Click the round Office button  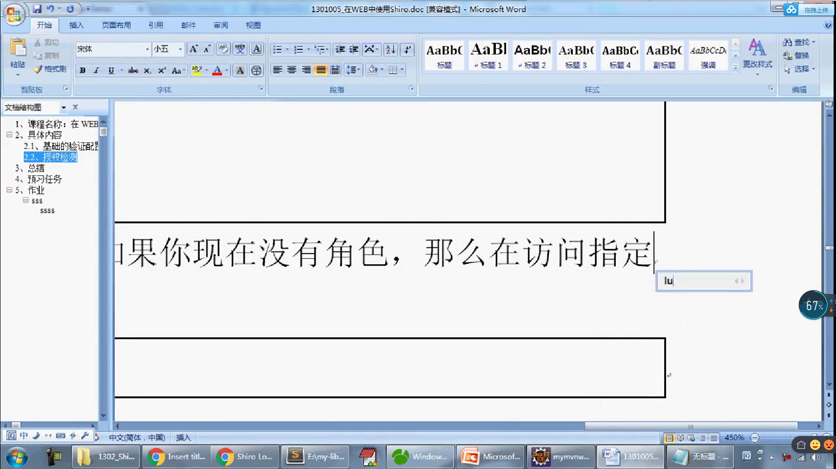tap(14, 14)
